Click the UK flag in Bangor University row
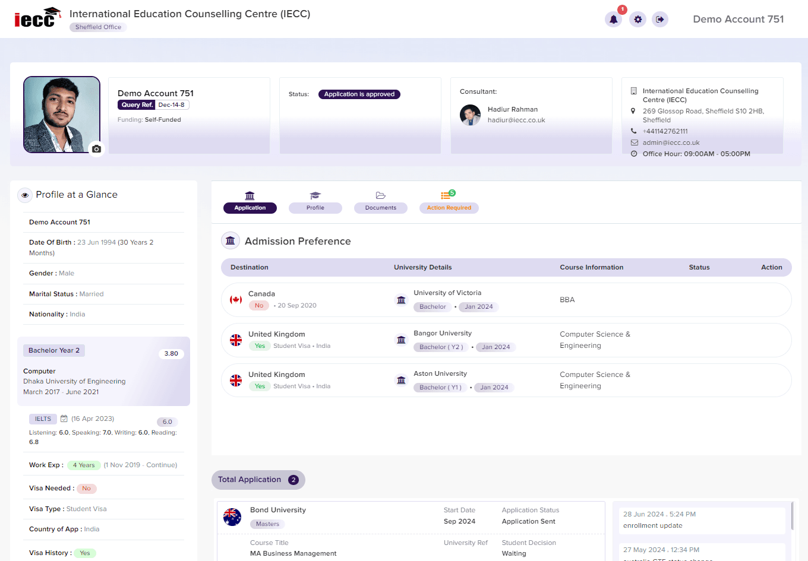Screen dimensions: 808x561 point(236,340)
